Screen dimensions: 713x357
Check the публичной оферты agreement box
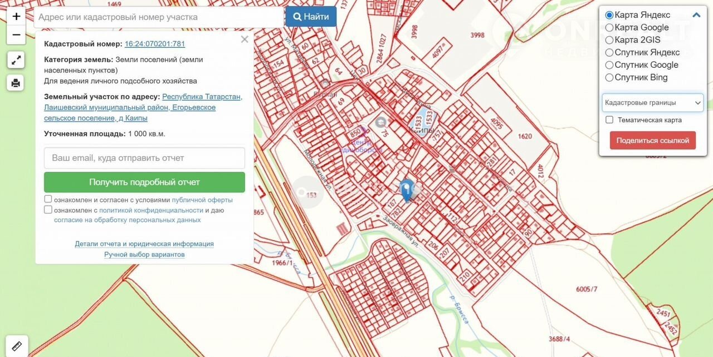click(48, 199)
